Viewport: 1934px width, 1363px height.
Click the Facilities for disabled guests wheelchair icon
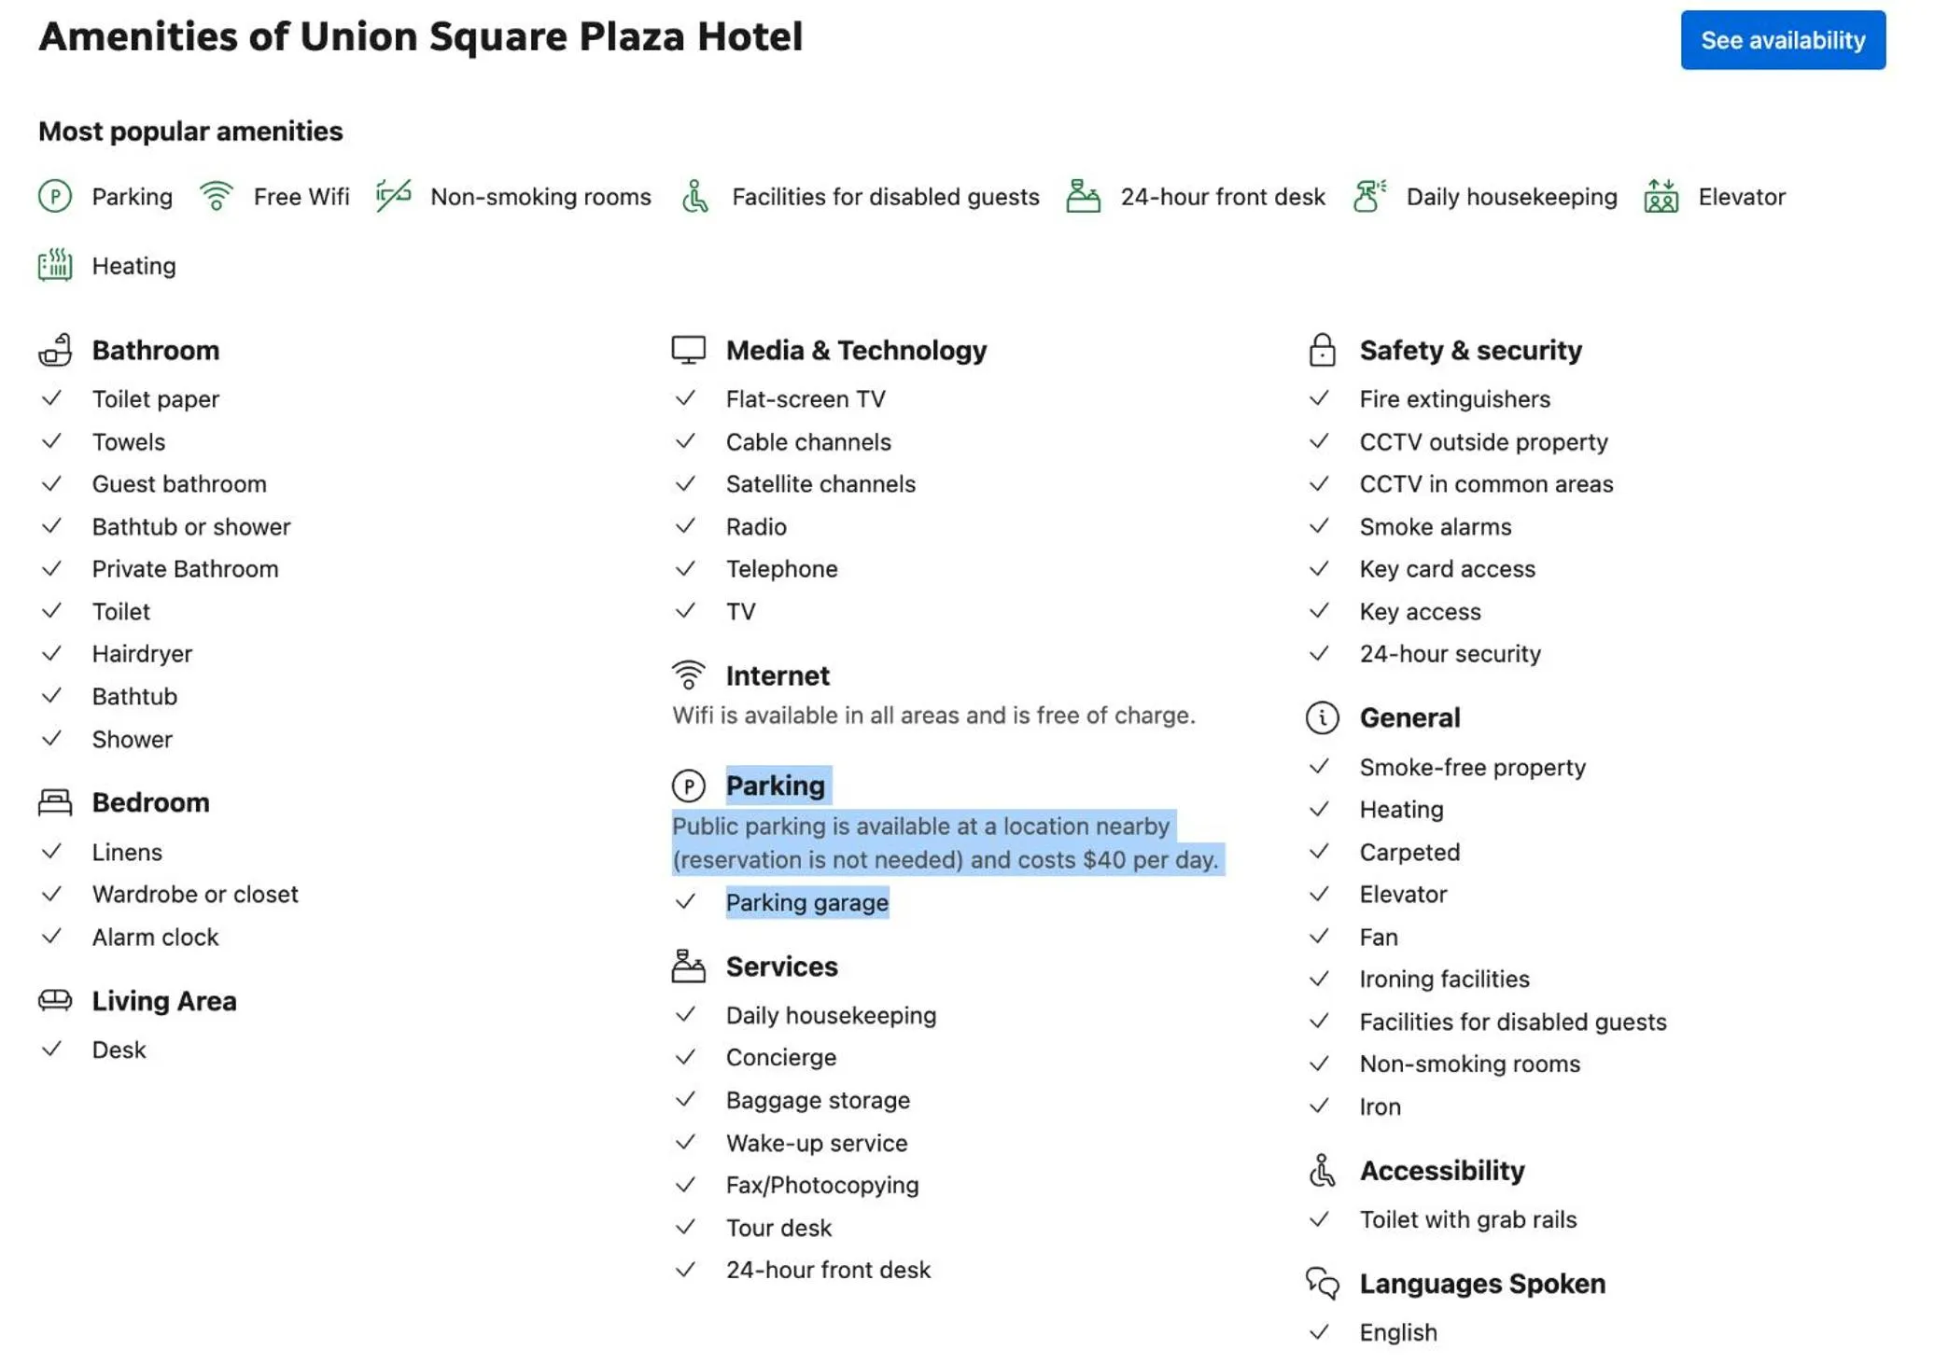point(695,197)
